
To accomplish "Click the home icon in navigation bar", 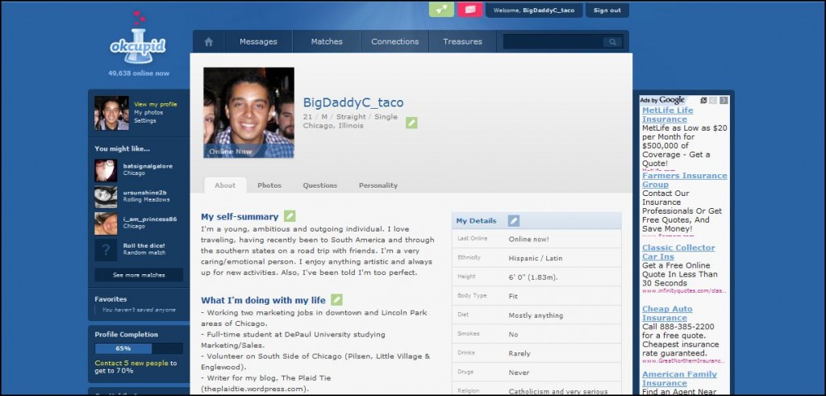I will [209, 42].
